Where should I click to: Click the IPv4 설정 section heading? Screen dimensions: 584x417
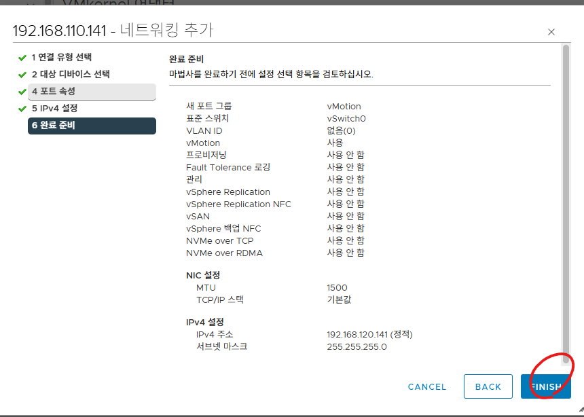[205, 322]
